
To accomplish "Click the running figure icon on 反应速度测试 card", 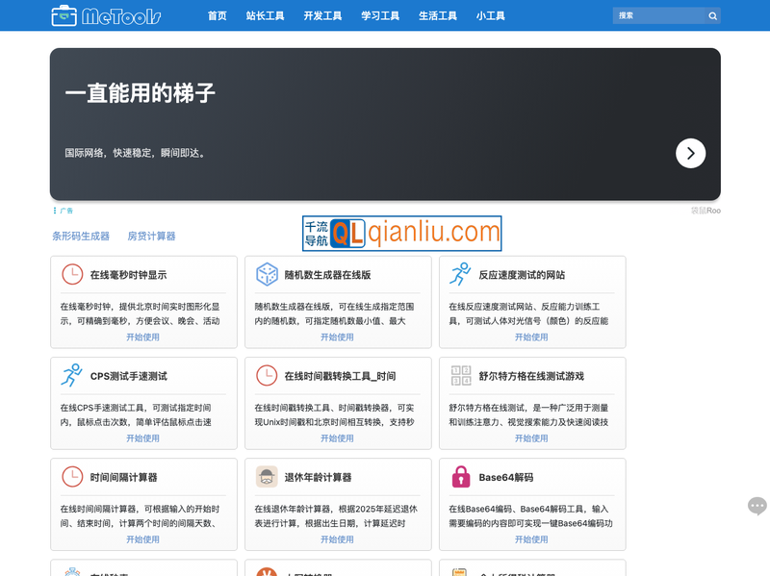I will pyautogui.click(x=459, y=275).
